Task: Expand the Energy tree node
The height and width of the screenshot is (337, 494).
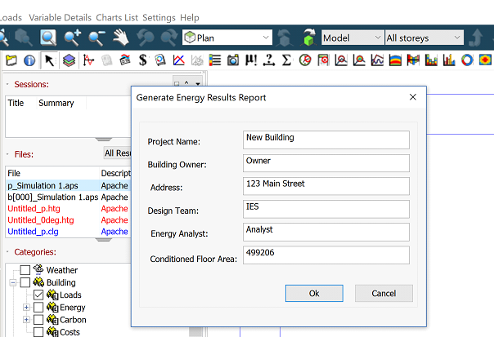Action: point(26,308)
